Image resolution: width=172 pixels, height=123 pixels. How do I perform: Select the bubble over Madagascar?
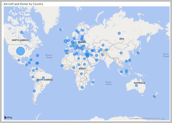pos(93,82)
